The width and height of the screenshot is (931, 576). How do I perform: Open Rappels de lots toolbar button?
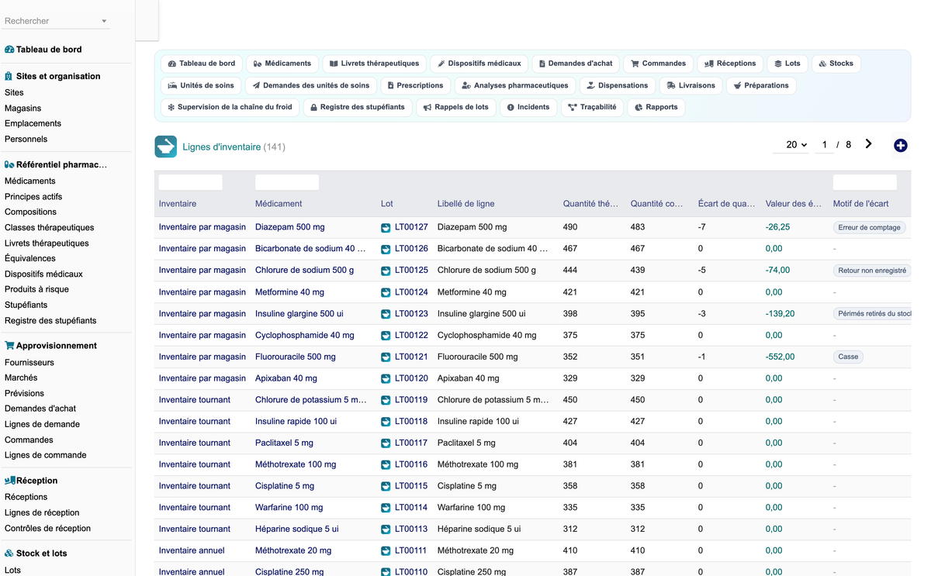456,107
